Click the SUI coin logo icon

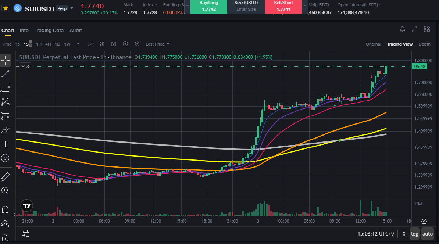coord(18,8)
